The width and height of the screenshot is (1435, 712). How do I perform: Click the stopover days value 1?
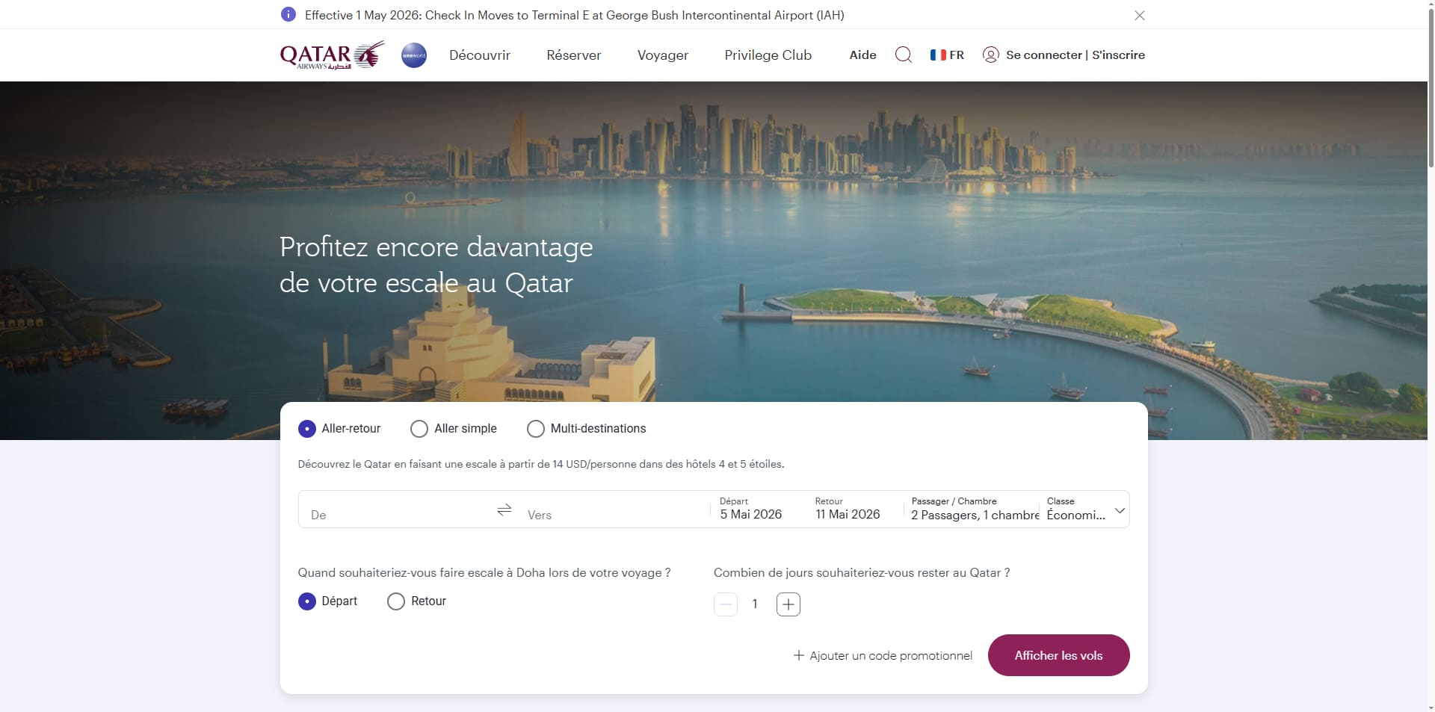[x=756, y=604]
